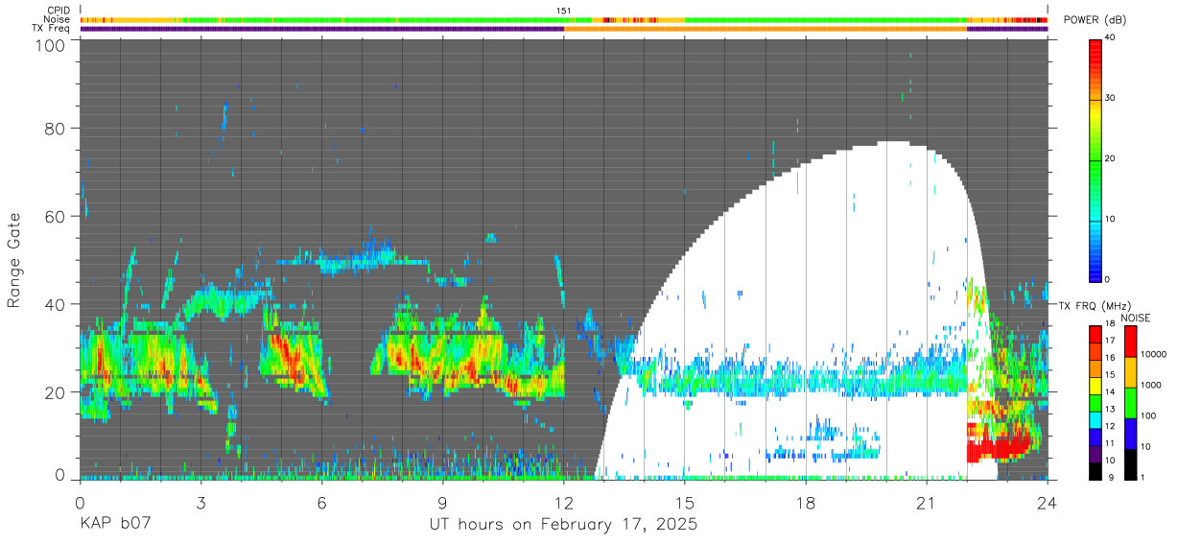The width and height of the screenshot is (1178, 544).
Task: Click the CPID label at top left
Action: coord(58,11)
